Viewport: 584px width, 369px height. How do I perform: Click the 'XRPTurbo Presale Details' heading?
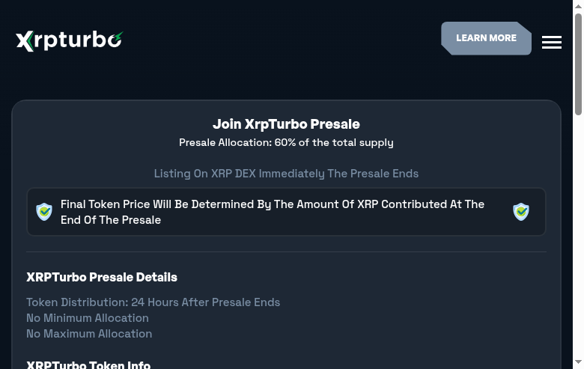pyautogui.click(x=102, y=278)
